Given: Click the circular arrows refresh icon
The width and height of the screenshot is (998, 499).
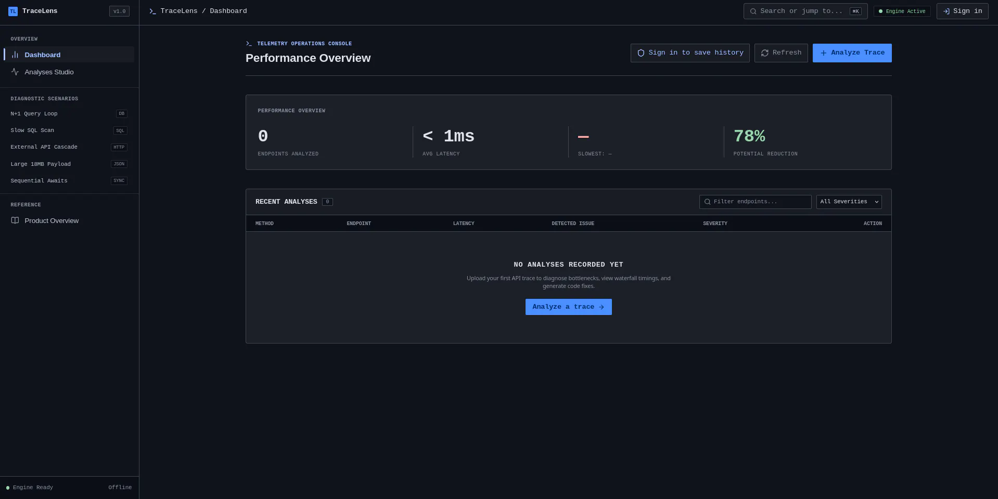Looking at the screenshot, I should (x=765, y=53).
